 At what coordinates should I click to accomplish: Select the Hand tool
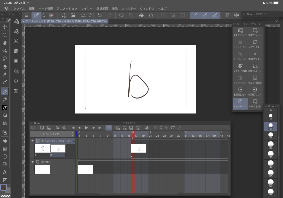tap(4, 43)
